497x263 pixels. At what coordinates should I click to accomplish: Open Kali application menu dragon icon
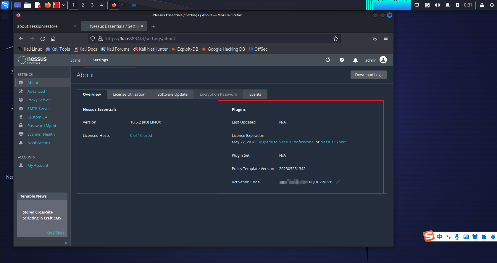[x=5, y=5]
